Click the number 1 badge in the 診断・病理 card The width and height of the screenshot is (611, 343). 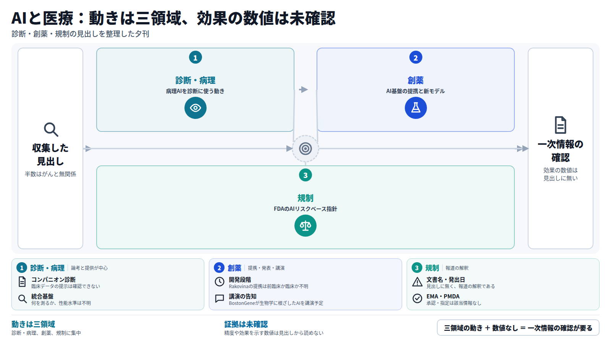point(196,58)
